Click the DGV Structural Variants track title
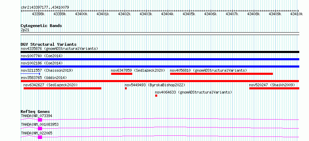Image resolution: width=309 pixels, height=141 pixels. [x=49, y=44]
